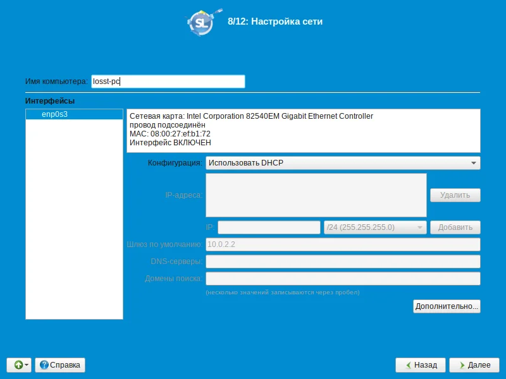Click the Simply Linux installer logo
Image resolution: width=506 pixels, height=379 pixels.
click(x=203, y=22)
